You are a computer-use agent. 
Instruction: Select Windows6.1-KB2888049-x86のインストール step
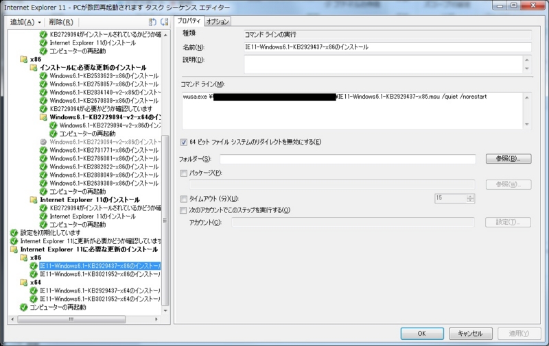104,175
